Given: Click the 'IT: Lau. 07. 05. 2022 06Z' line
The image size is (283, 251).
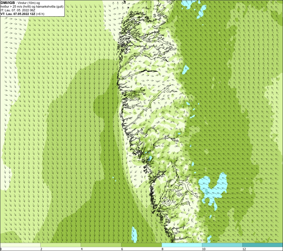Looking at the screenshot, I should coord(18,10).
